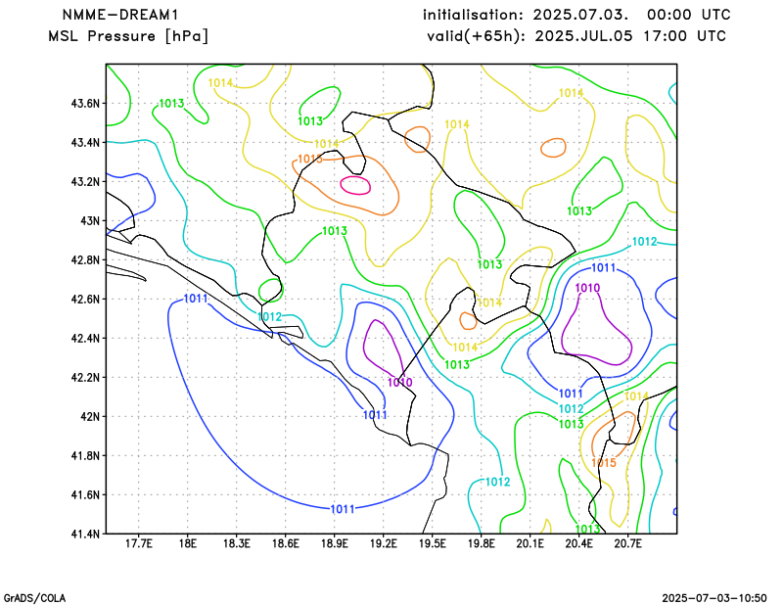Click the cyan 1012 label near 42.9N

click(644, 242)
